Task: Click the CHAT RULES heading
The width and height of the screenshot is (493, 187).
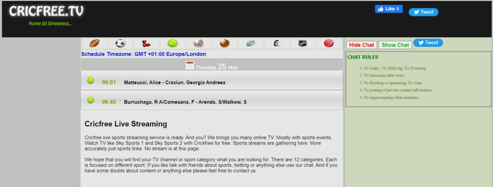Action: 363,57
